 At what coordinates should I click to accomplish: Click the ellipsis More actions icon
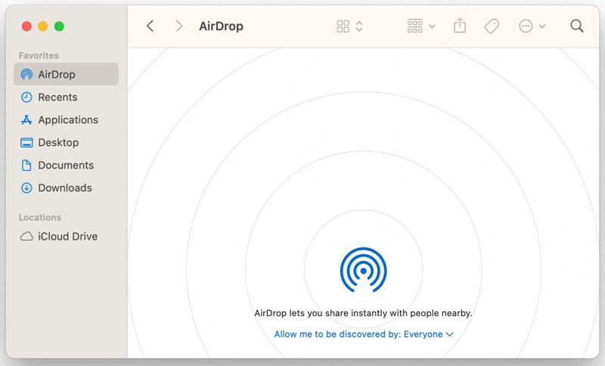click(x=526, y=26)
